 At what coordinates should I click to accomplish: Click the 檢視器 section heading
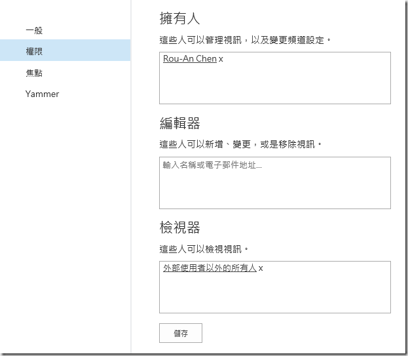coord(179,227)
